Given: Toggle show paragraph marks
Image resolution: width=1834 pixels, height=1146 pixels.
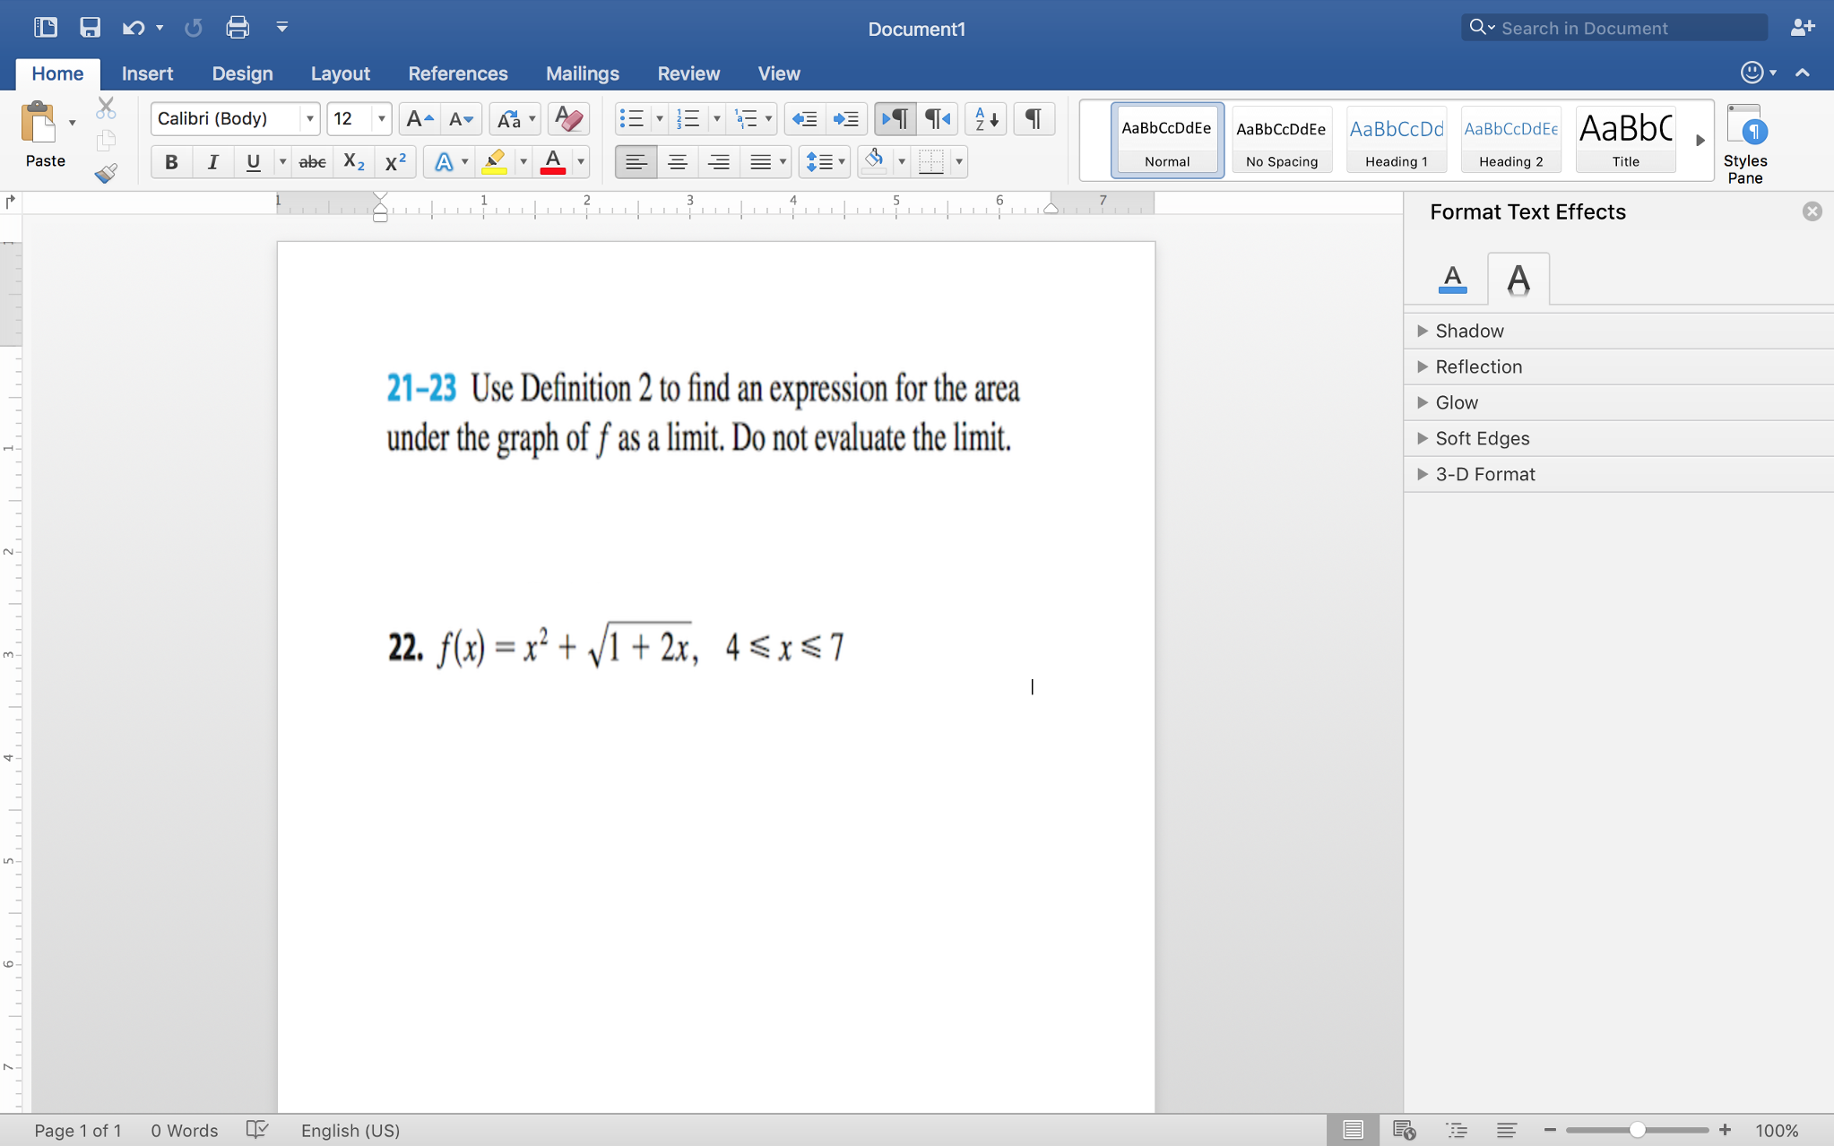Looking at the screenshot, I should pos(1034,118).
